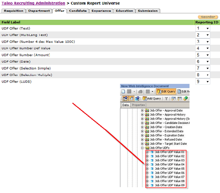The height and width of the screenshot is (193, 220).
Task: Click the grey icon right of the Print icon
Action: [x=148, y=91]
